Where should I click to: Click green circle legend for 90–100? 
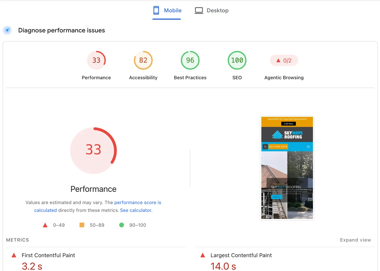(x=122, y=225)
